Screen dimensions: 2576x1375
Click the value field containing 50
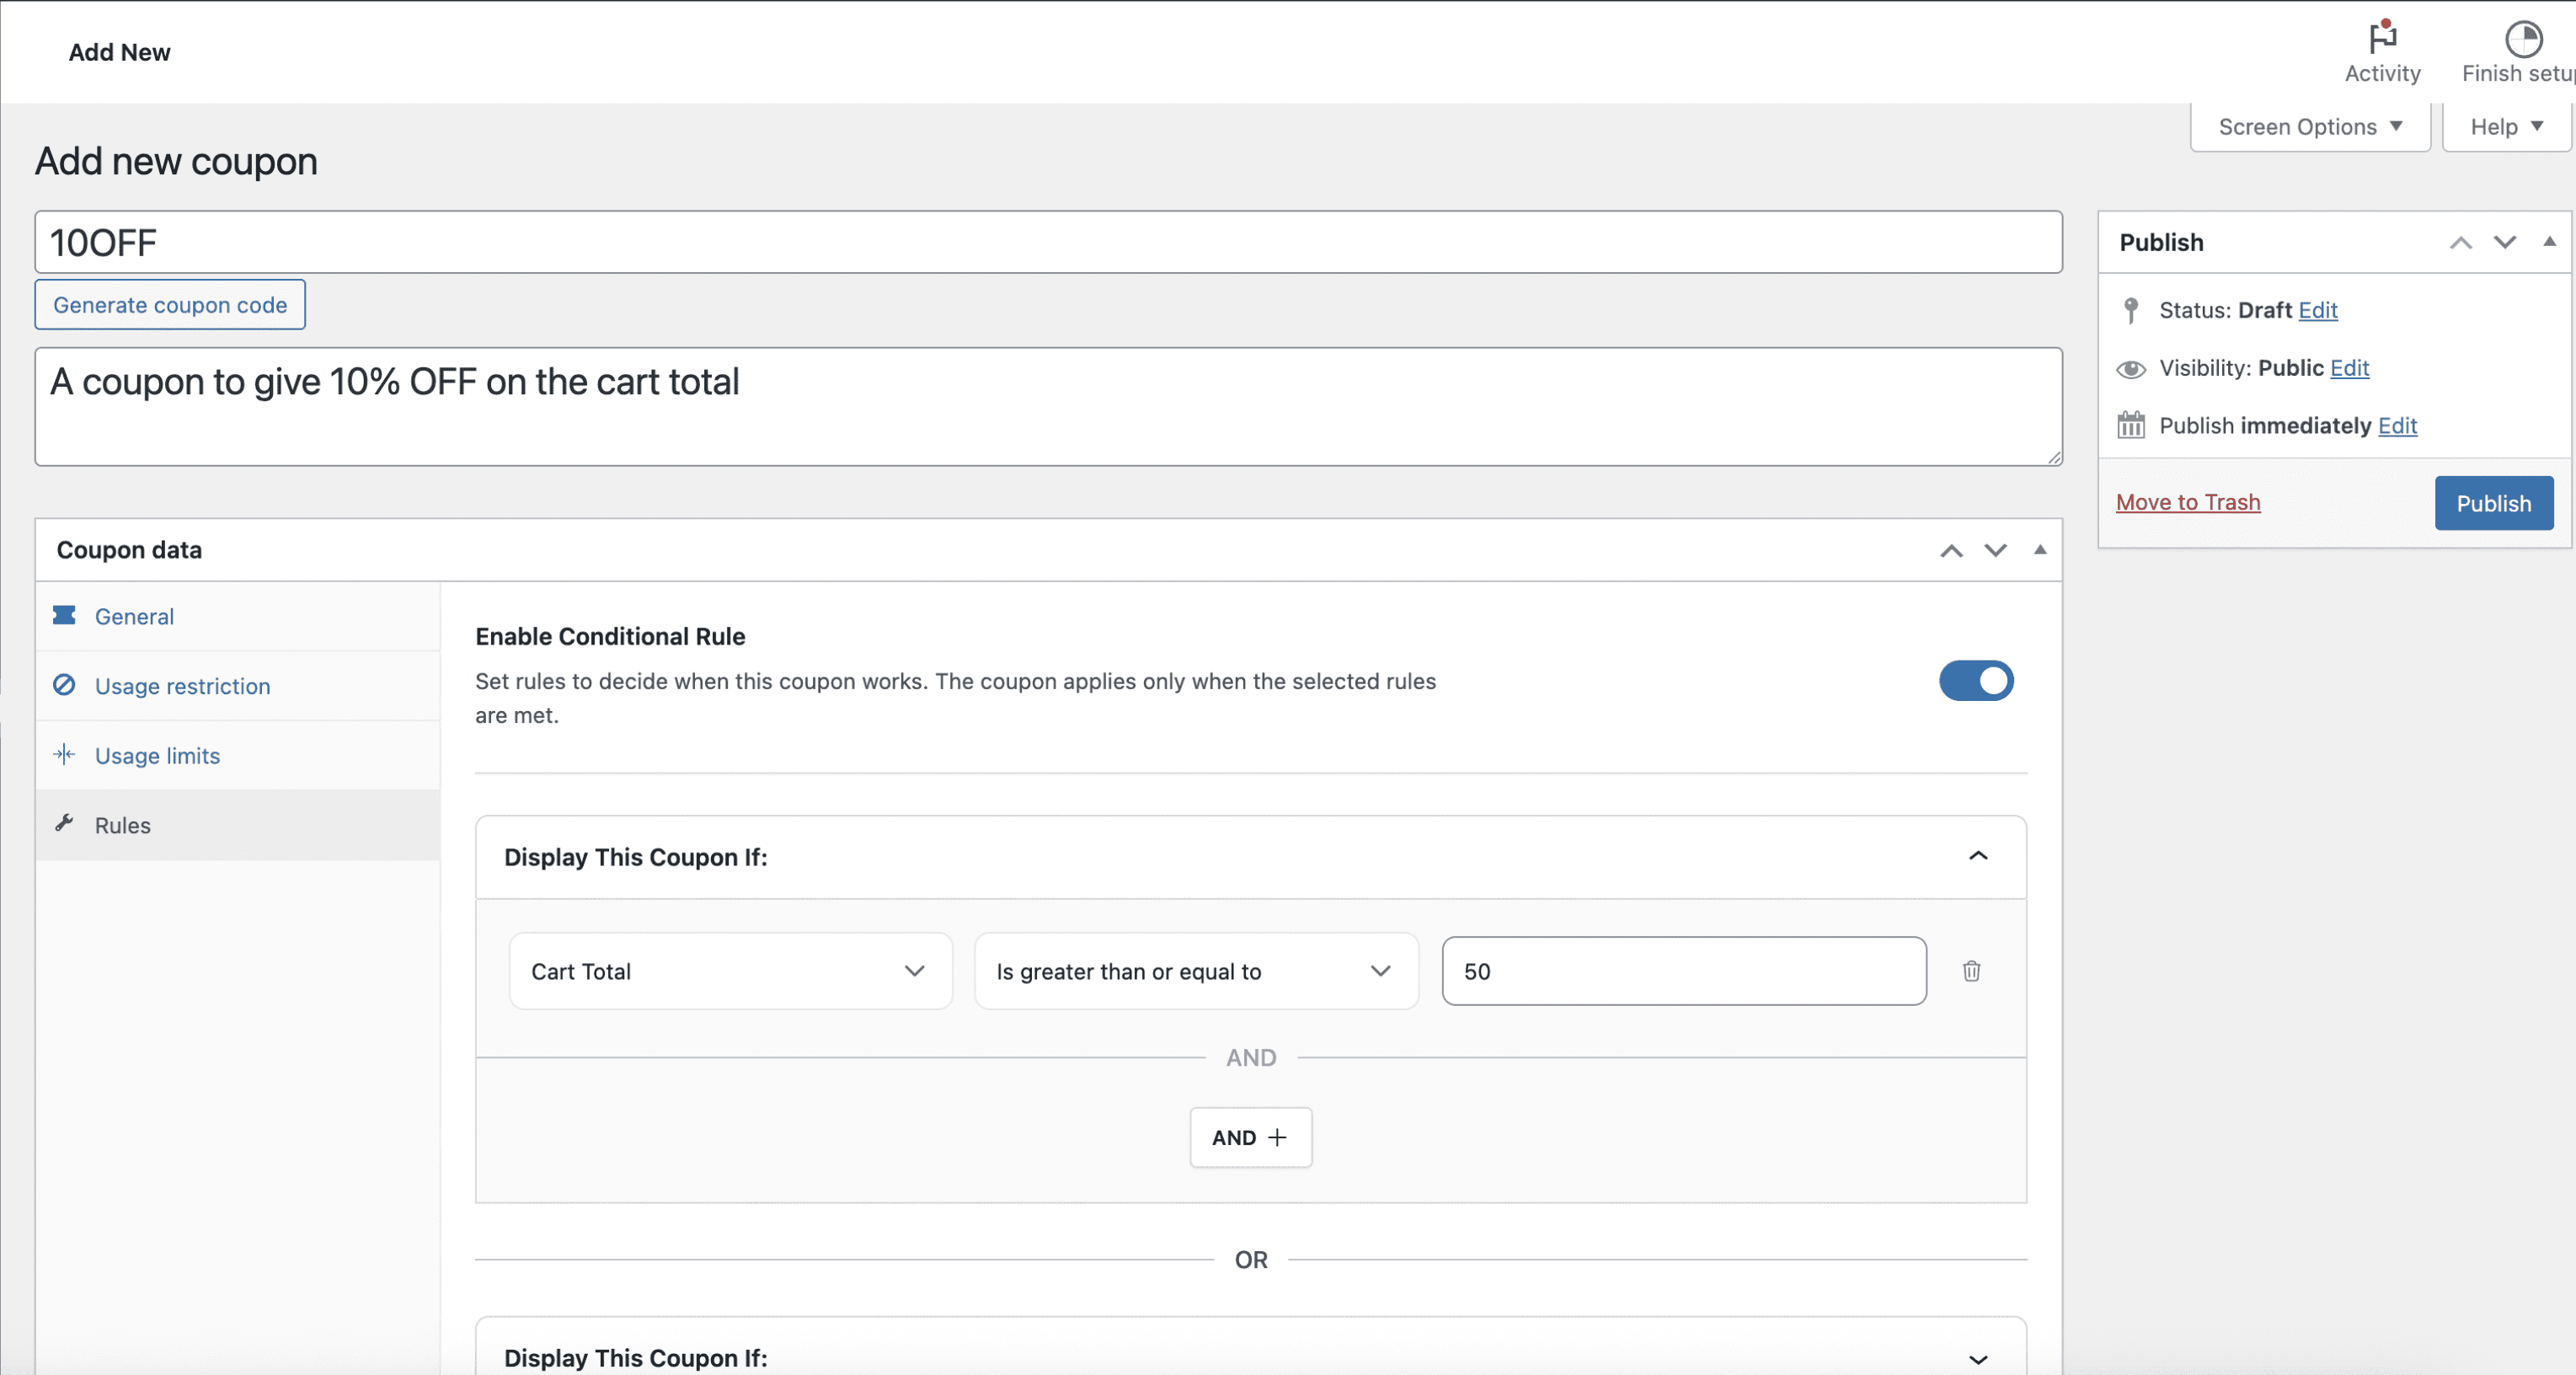[x=1683, y=971]
